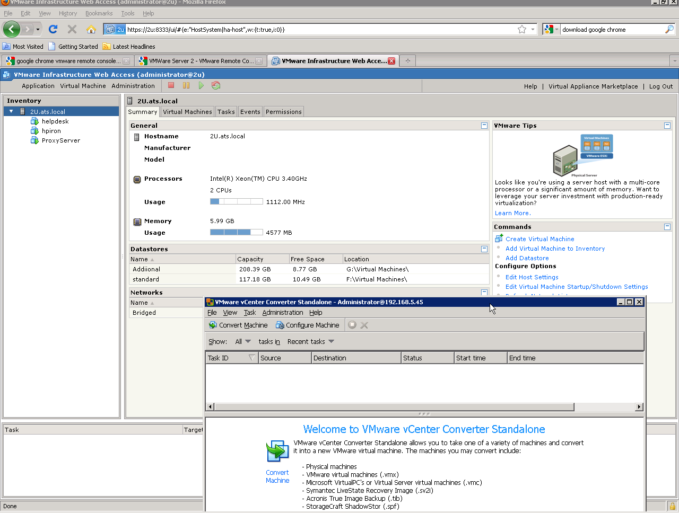The height and width of the screenshot is (513, 679).
Task: Open the Converter View menu
Action: 230,313
